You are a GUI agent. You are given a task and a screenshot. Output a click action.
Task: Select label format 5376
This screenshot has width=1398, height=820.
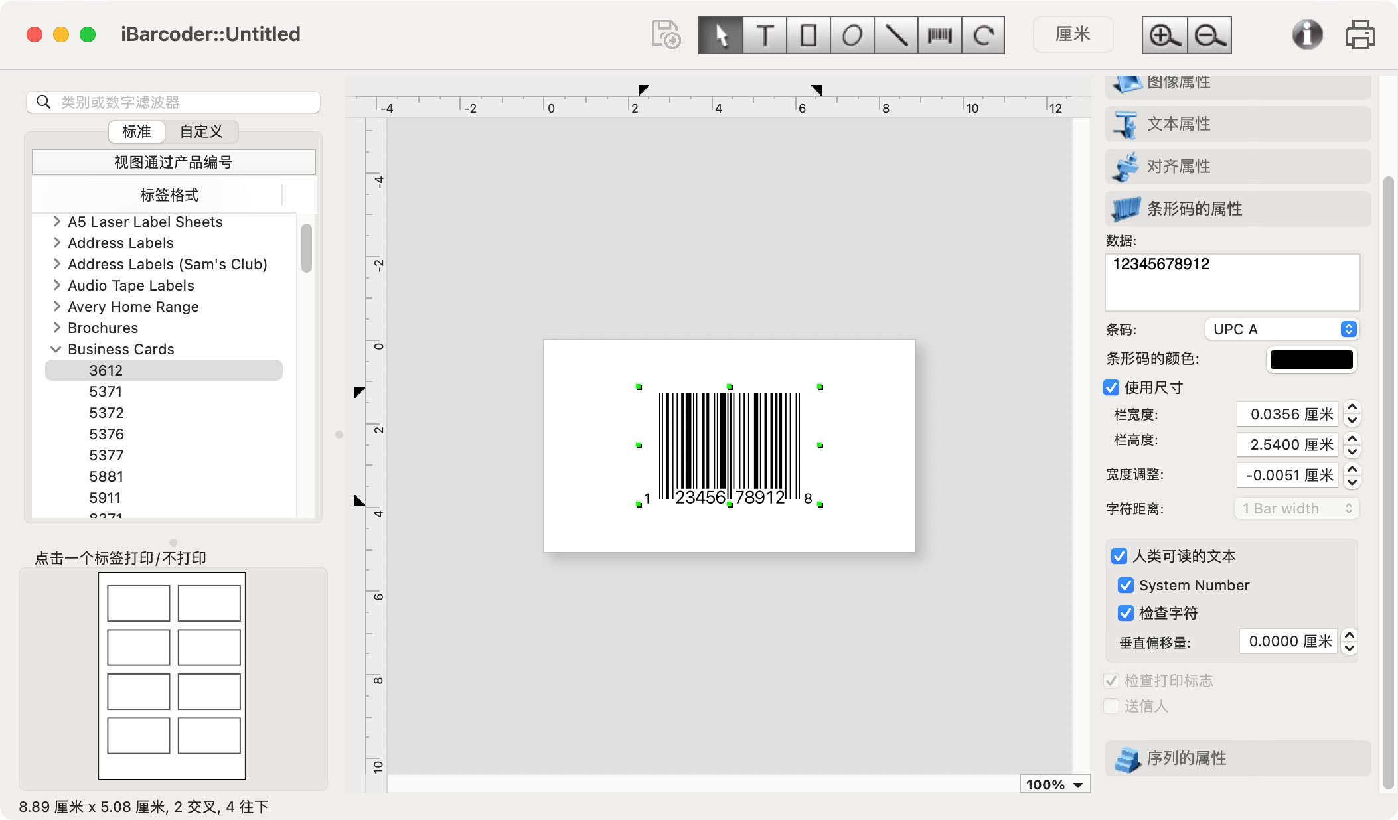point(106,434)
